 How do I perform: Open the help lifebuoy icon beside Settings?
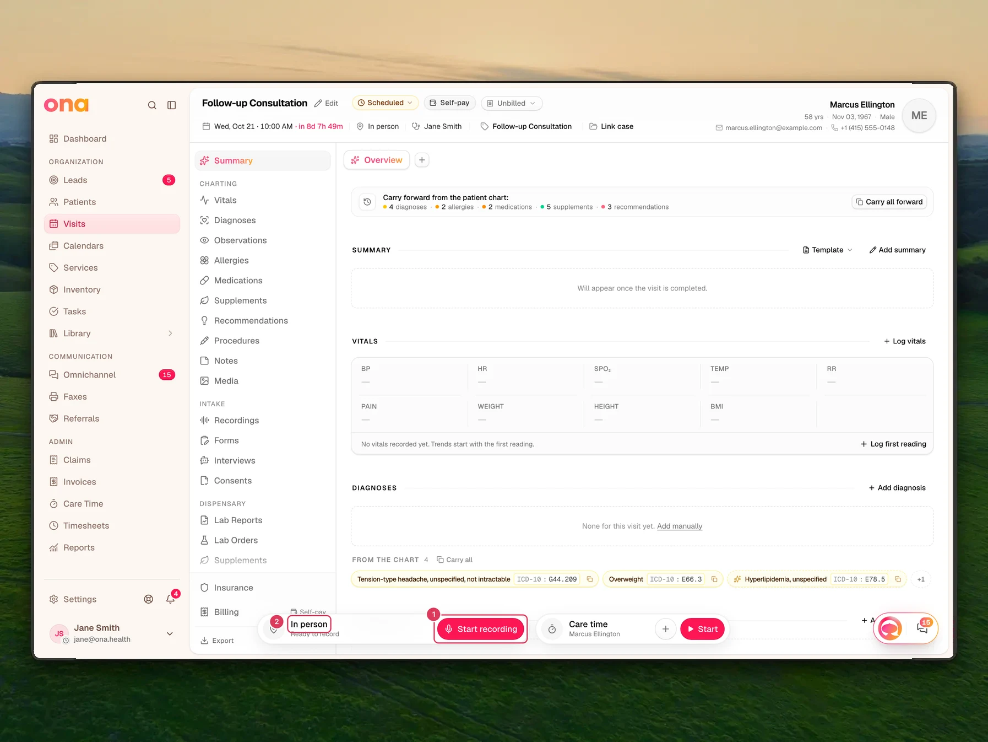(149, 599)
